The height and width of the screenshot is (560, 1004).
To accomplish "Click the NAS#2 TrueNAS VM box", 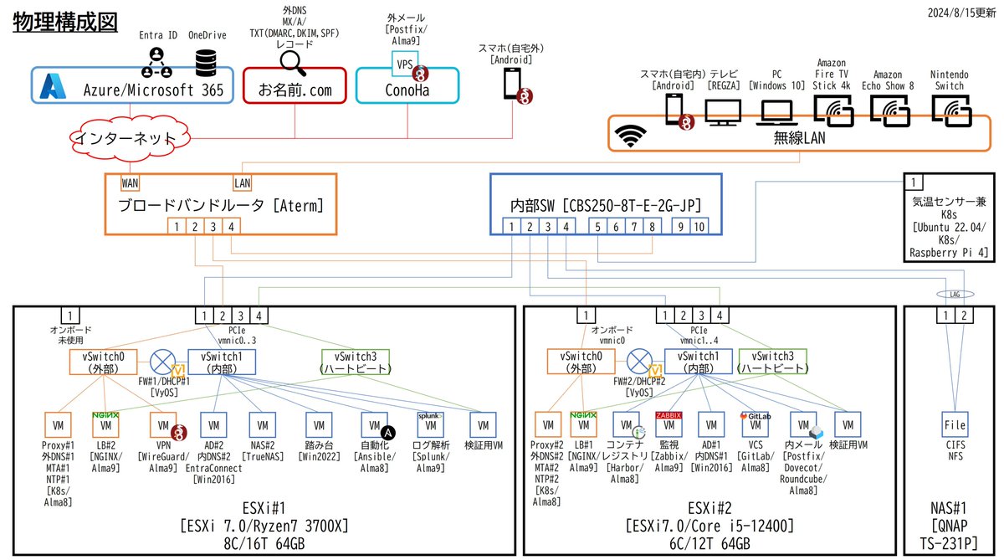I will tap(264, 425).
